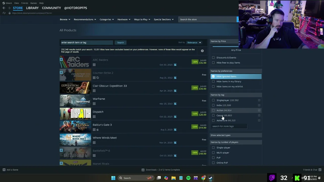Reload the page with the refresh icon
The image size is (324, 182).
[4, 13]
